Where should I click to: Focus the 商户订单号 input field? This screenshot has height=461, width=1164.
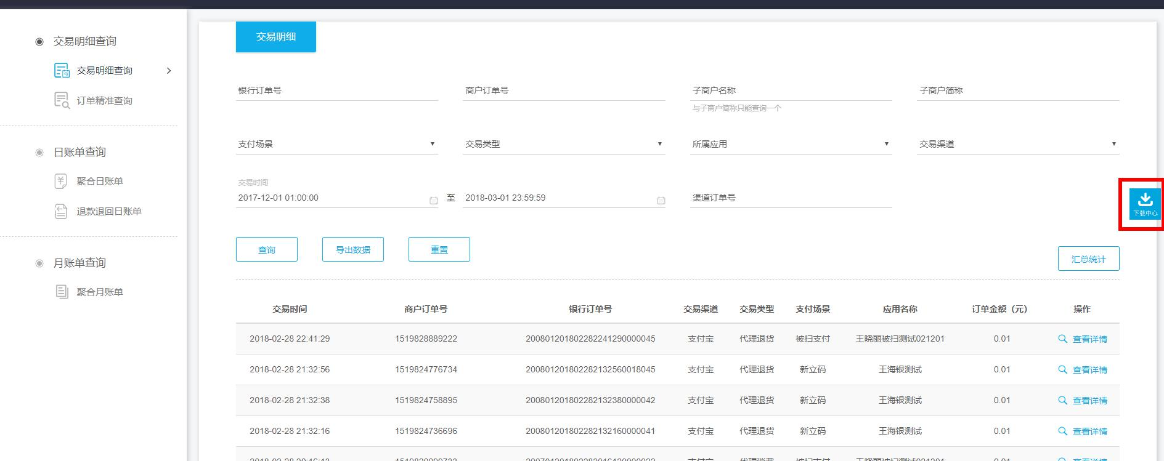(x=564, y=90)
